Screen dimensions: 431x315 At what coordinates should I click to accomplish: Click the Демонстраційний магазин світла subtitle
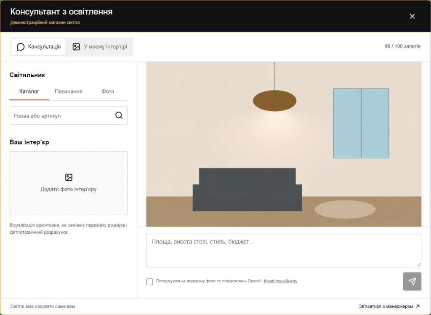[x=45, y=23]
